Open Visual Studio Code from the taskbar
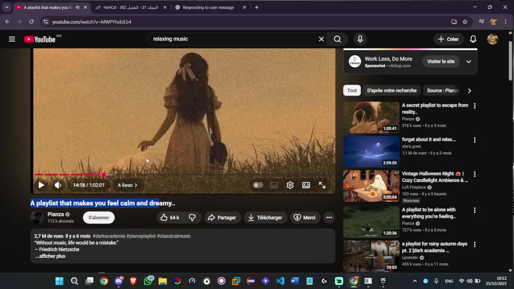Screen dimensions: 514x289 [280, 281]
